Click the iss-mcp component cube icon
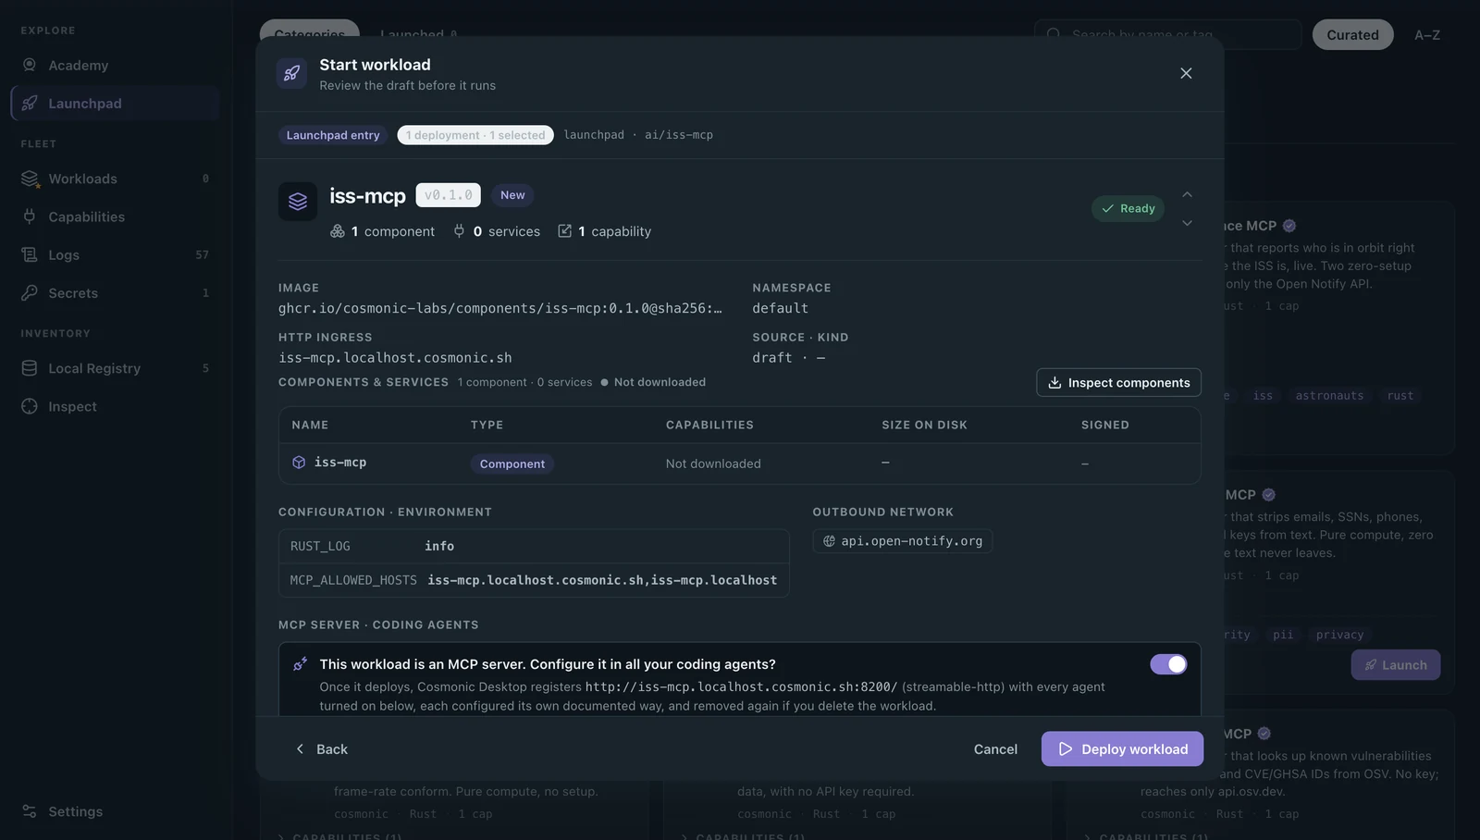1480x840 pixels. [299, 463]
